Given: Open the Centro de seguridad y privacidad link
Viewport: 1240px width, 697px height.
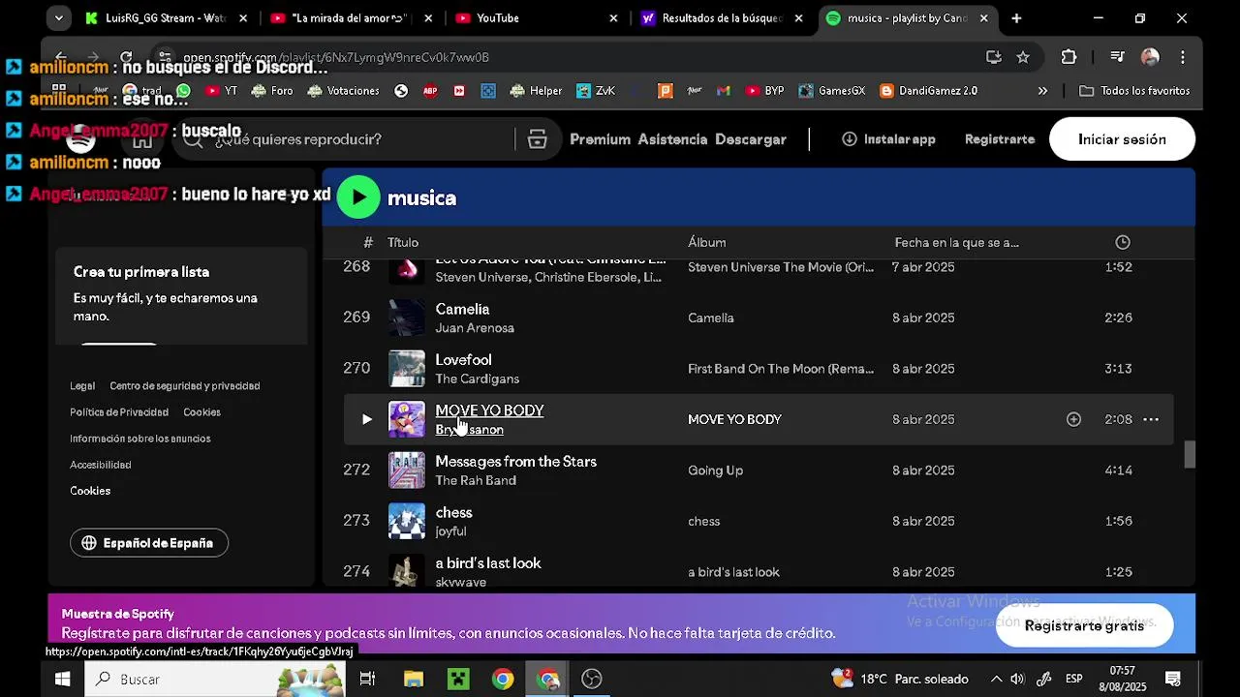Looking at the screenshot, I should click(184, 385).
